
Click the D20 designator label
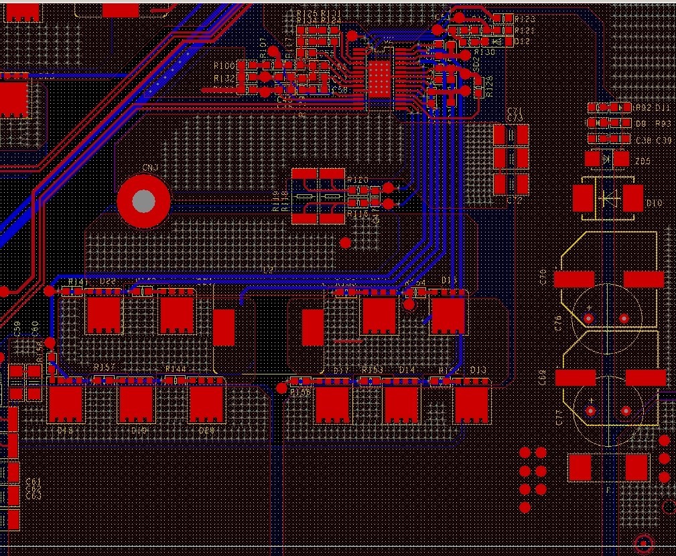tap(207, 430)
